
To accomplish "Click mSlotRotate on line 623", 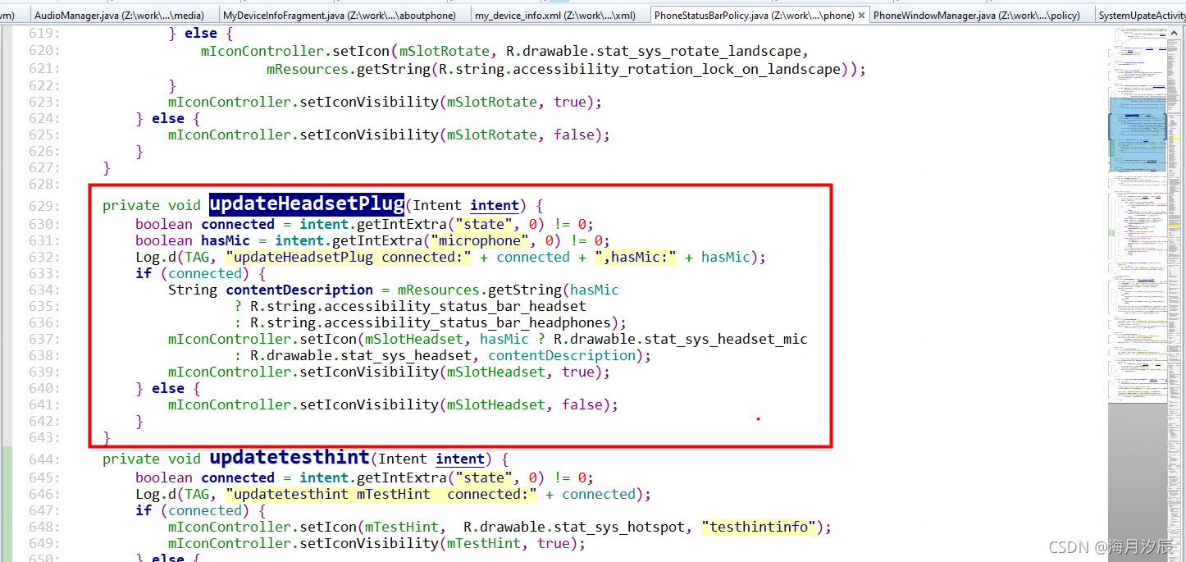I will [492, 102].
